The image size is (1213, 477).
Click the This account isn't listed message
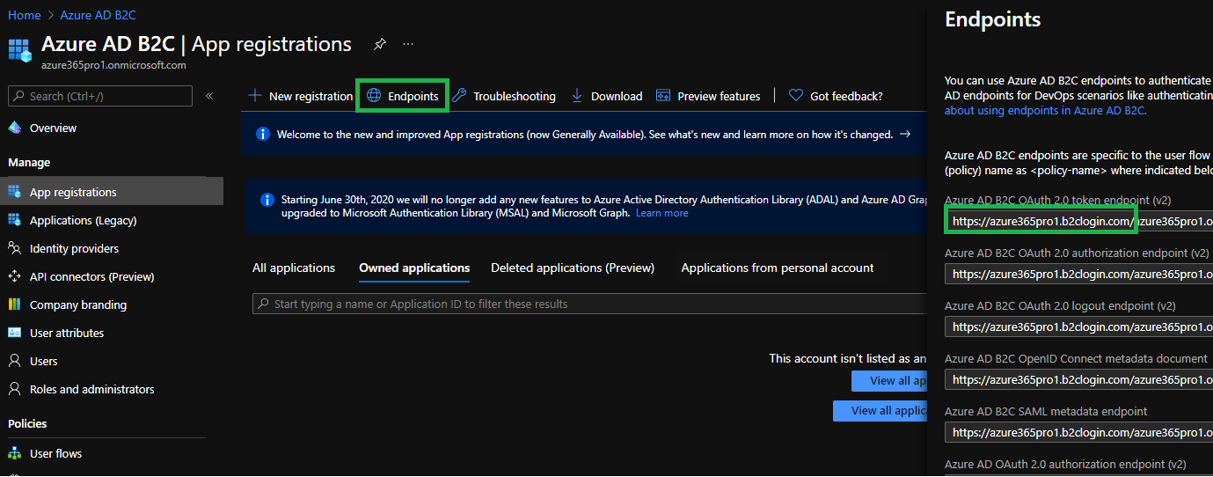(848, 358)
